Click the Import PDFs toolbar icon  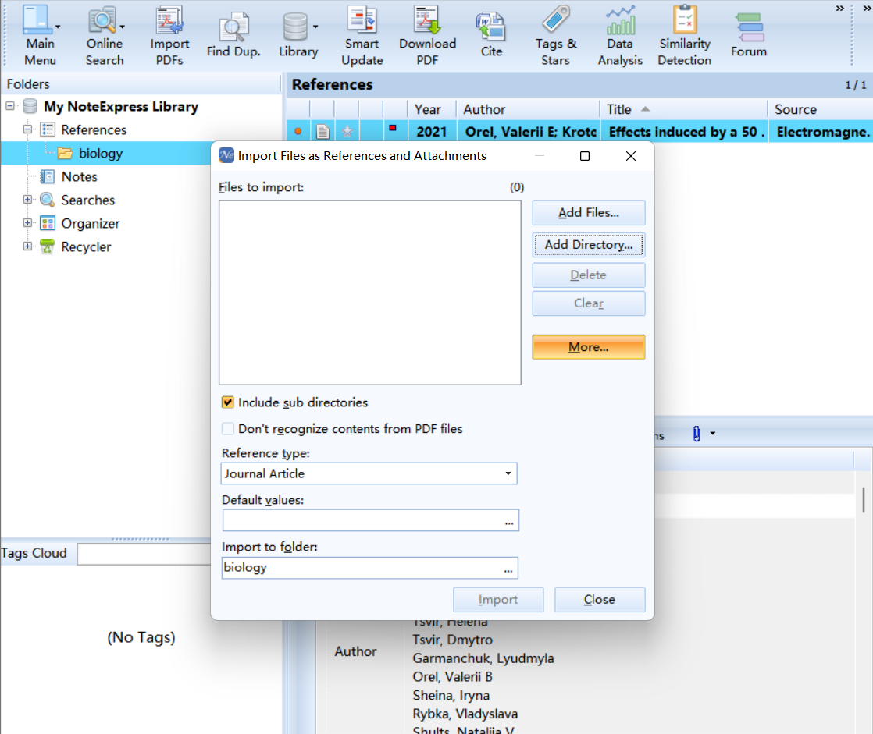[169, 34]
